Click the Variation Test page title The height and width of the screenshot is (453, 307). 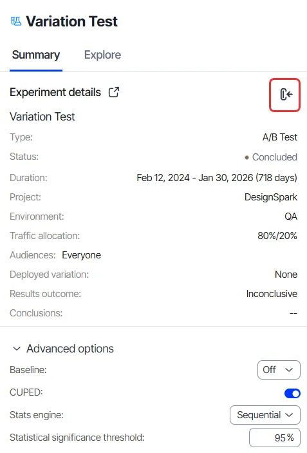coord(72,21)
